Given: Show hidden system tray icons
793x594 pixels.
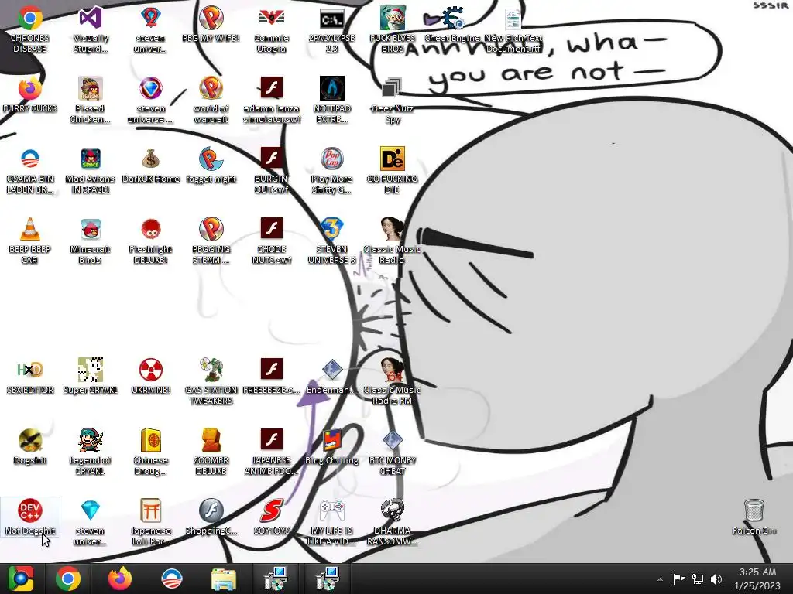Looking at the screenshot, I should [x=660, y=579].
